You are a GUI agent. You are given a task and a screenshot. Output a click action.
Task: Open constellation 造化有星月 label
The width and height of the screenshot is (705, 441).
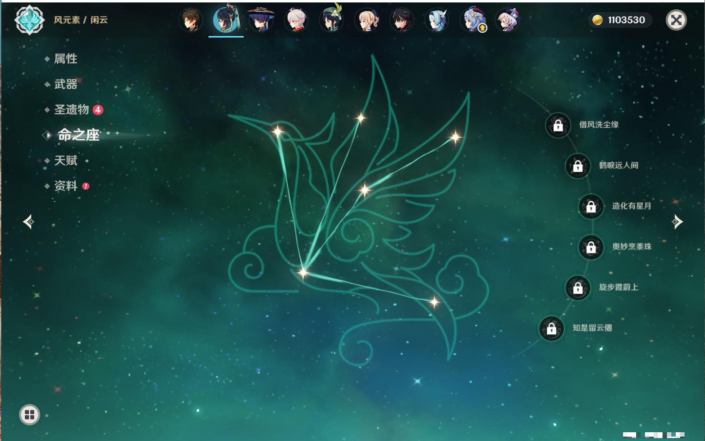tap(632, 206)
